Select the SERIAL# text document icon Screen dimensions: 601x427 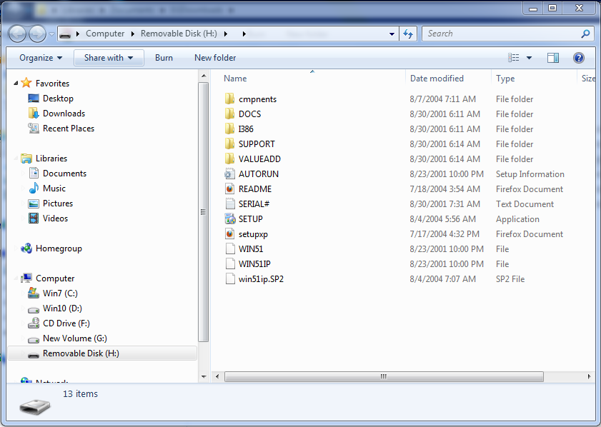[229, 204]
